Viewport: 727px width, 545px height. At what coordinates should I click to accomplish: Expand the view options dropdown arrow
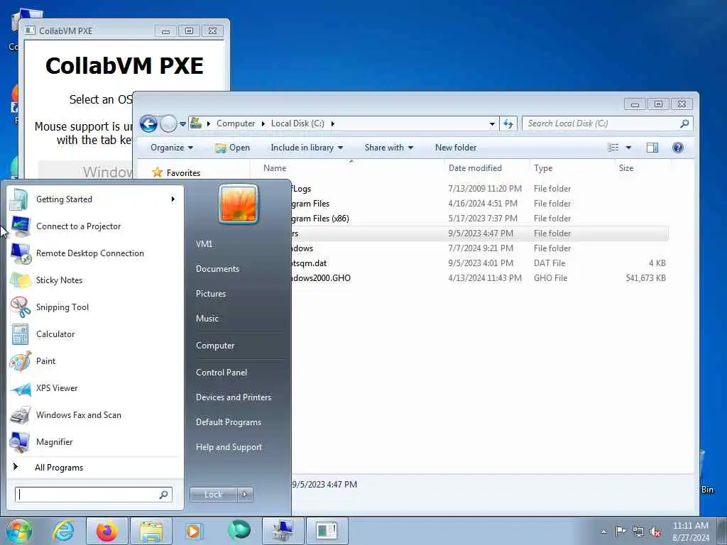point(628,148)
